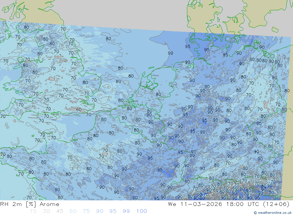Click the legend value 99
The image size is (293, 215).
126,211
